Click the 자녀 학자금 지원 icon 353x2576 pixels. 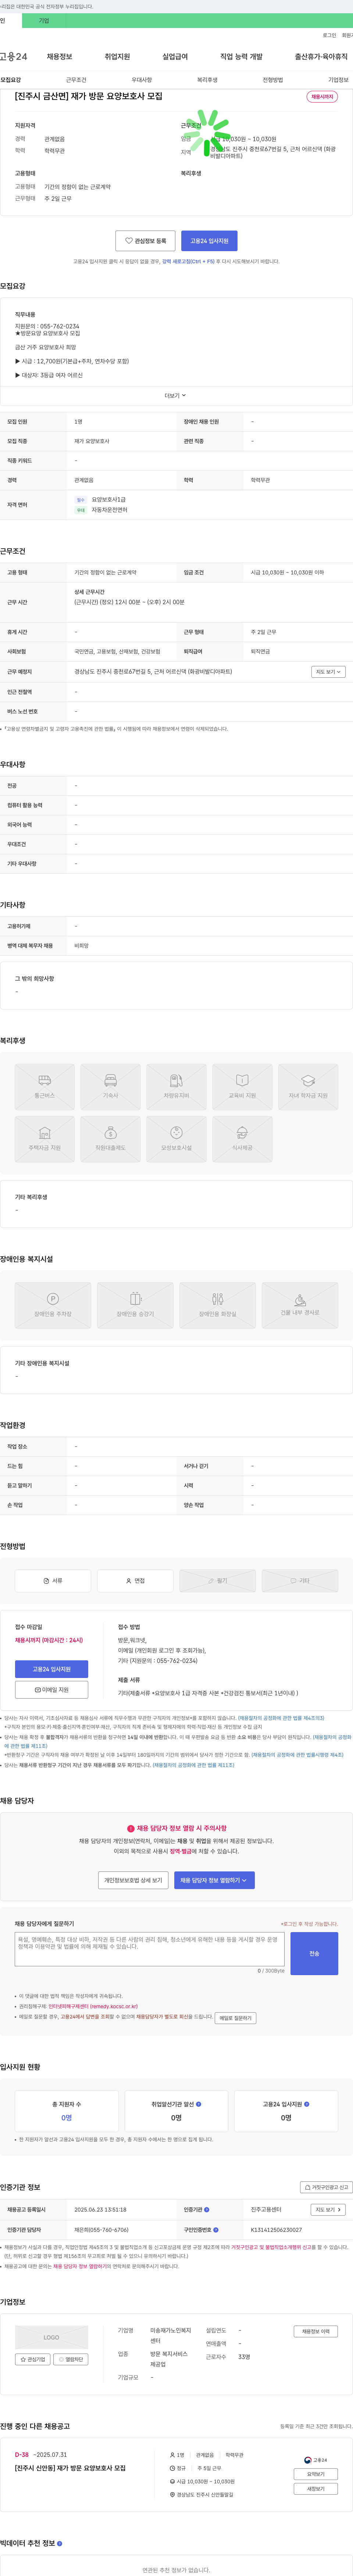pyautogui.click(x=308, y=1087)
